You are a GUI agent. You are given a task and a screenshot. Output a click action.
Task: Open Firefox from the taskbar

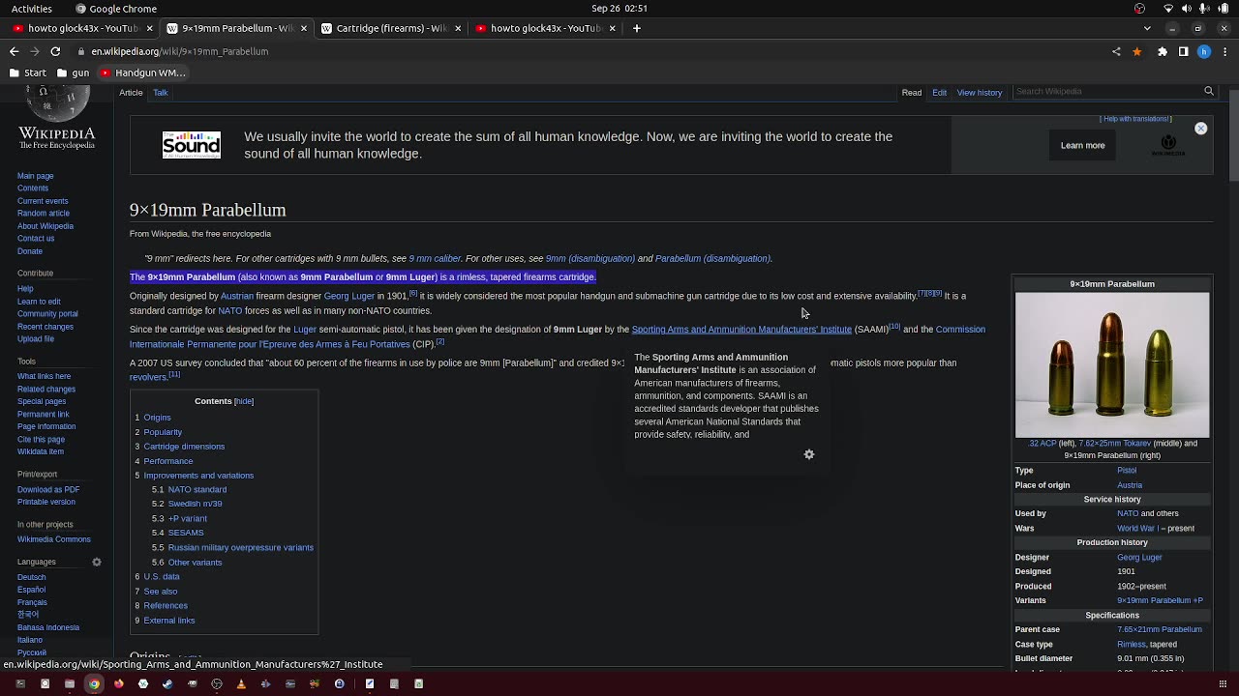tap(119, 683)
